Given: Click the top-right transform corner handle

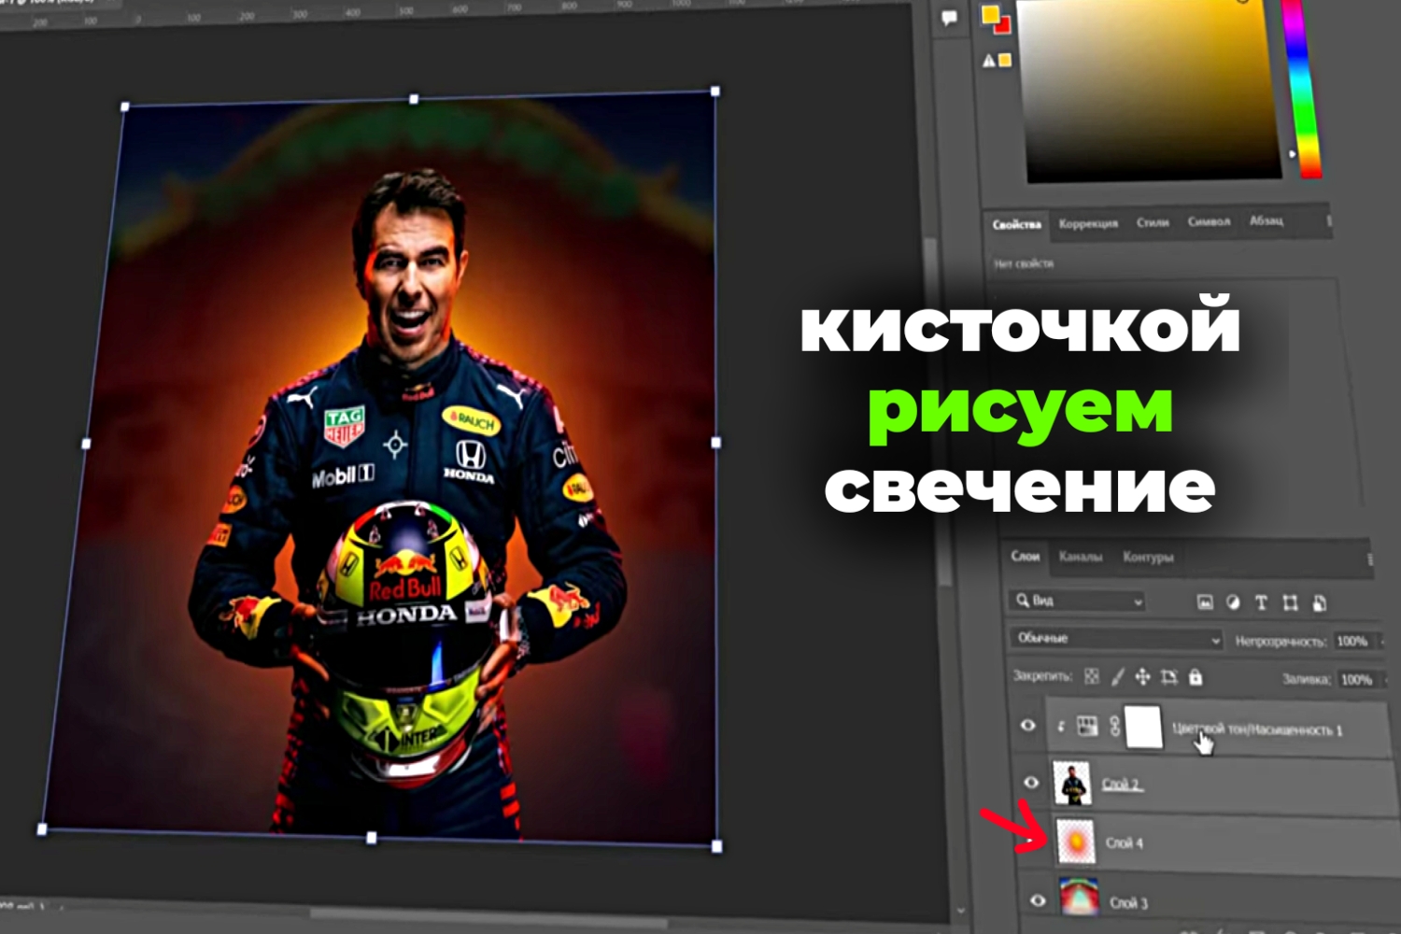Looking at the screenshot, I should (715, 92).
